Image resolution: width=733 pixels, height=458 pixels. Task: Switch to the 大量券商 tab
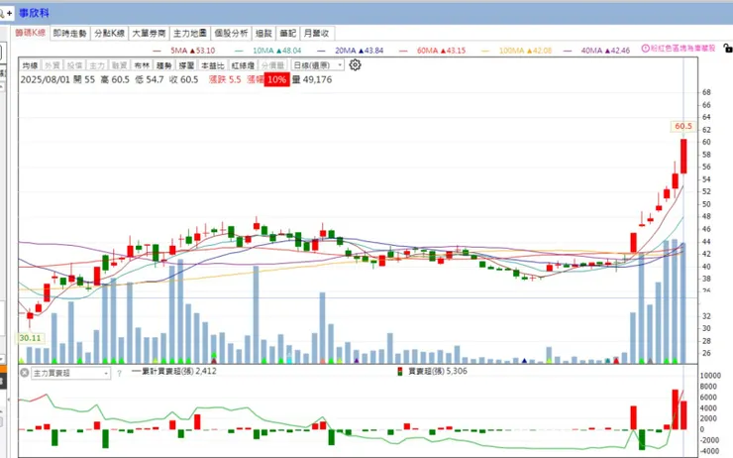[x=149, y=34]
